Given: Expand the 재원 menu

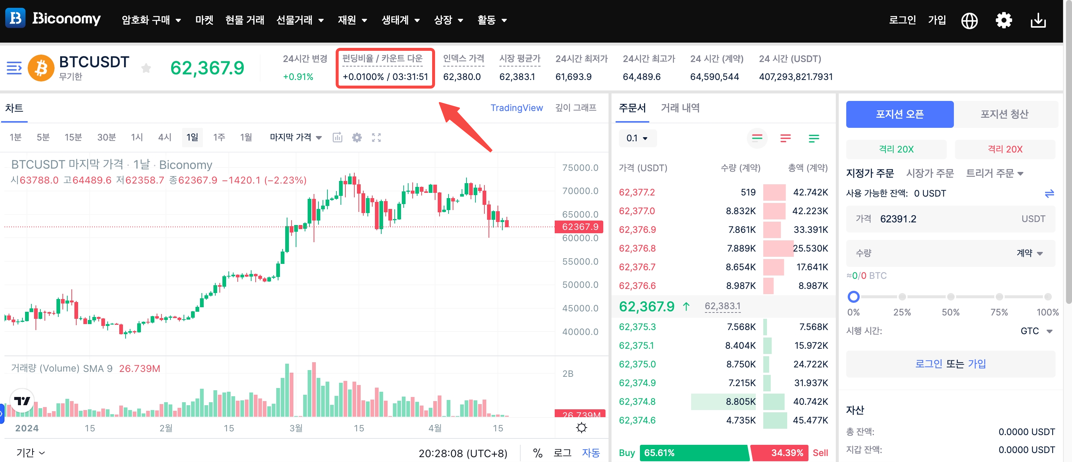Looking at the screenshot, I should [352, 20].
